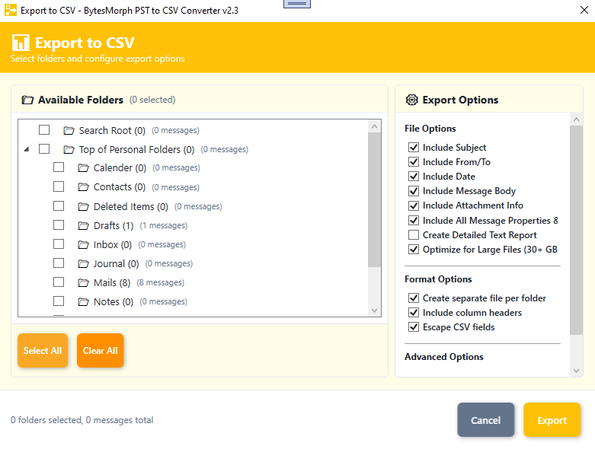Click the '(8 messages)' text beside Mails

click(x=161, y=282)
